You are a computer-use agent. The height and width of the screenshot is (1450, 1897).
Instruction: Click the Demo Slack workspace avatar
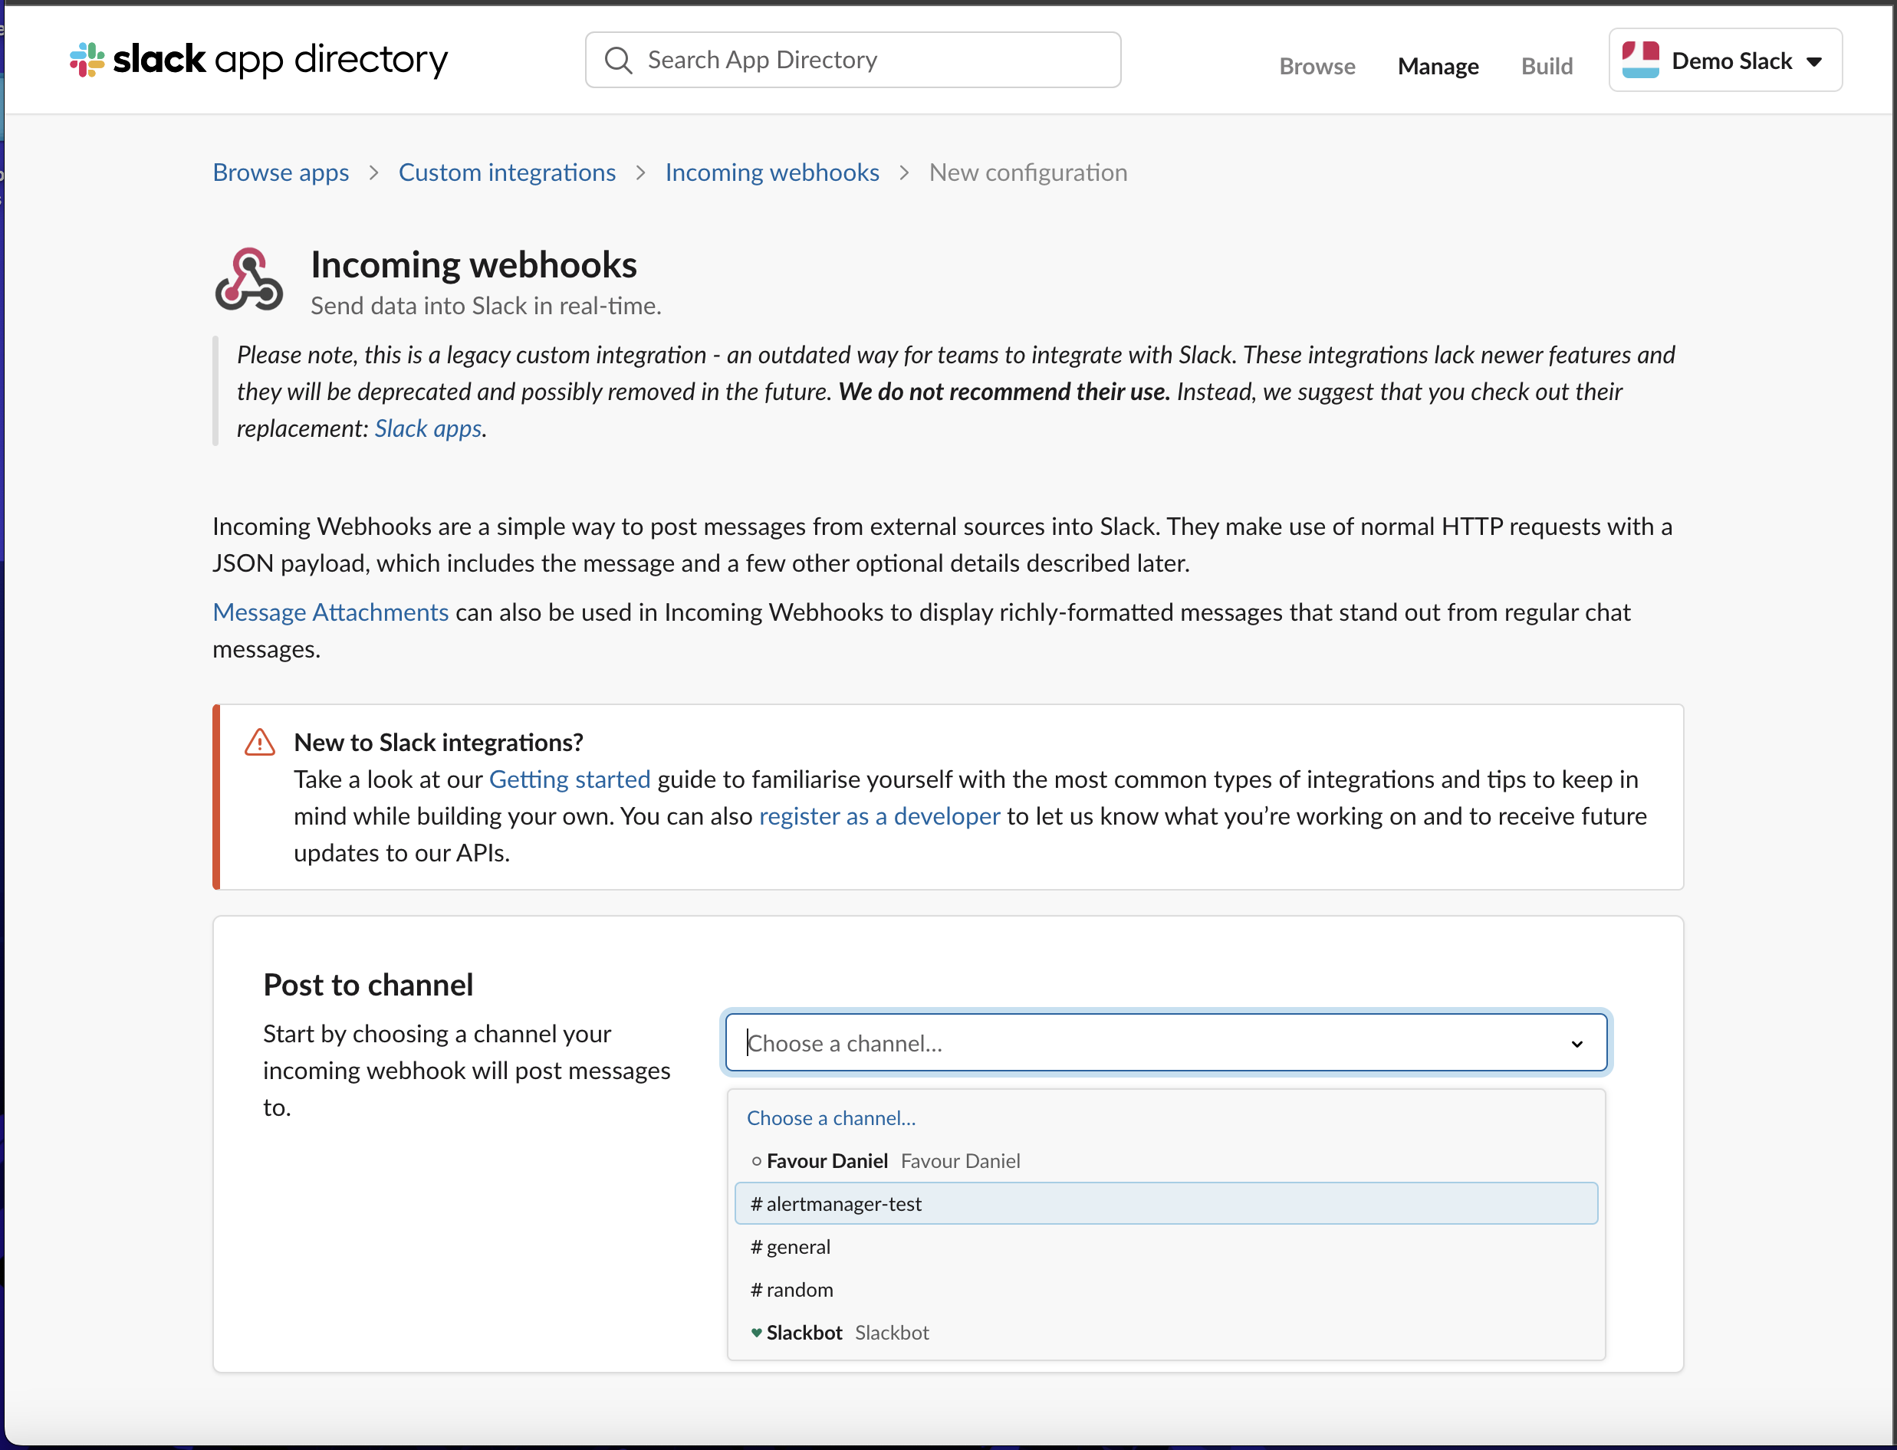tap(1639, 61)
